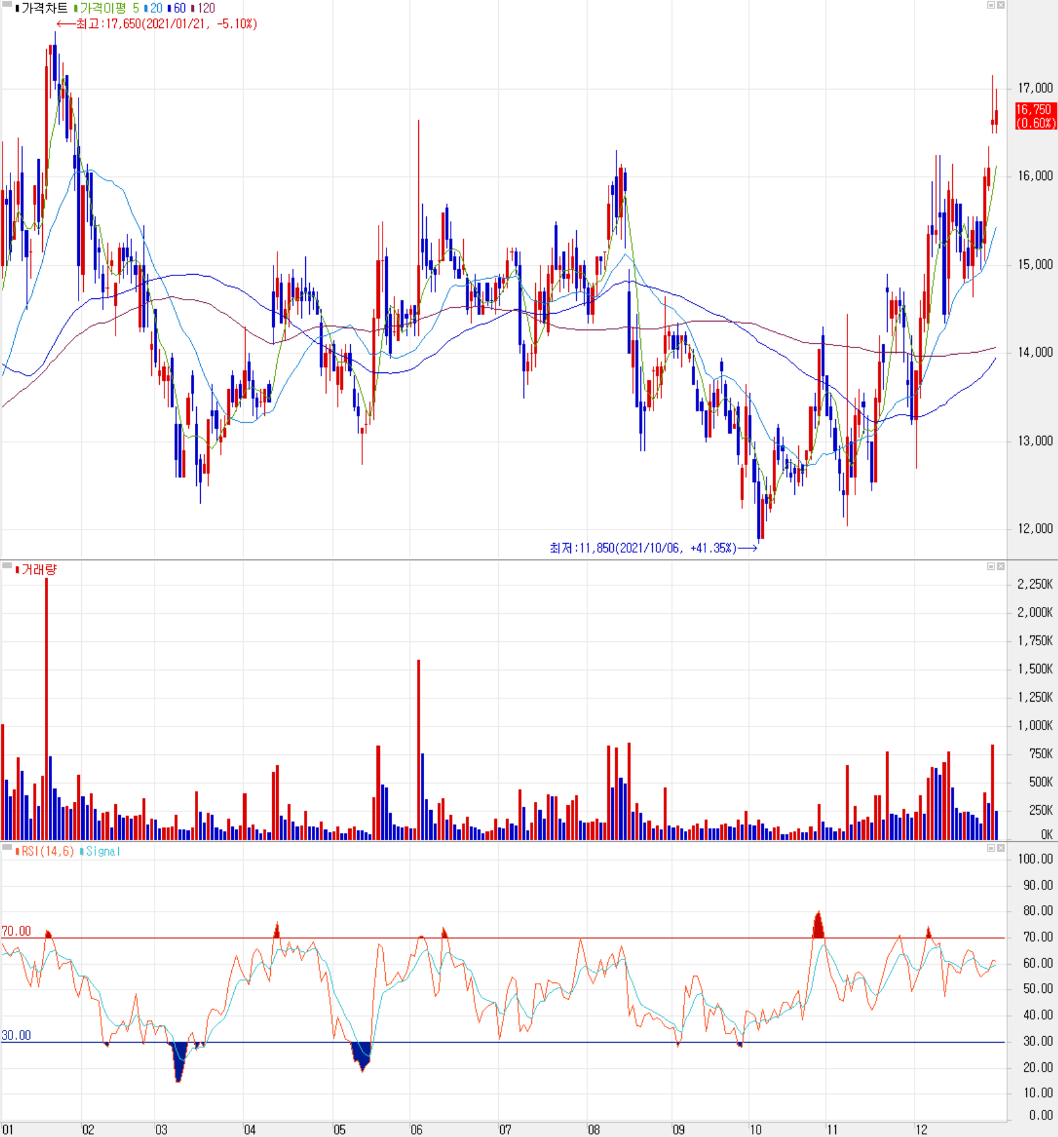Close the 거래량 volume pane
The height and width of the screenshot is (1137, 1058).
[1001, 567]
